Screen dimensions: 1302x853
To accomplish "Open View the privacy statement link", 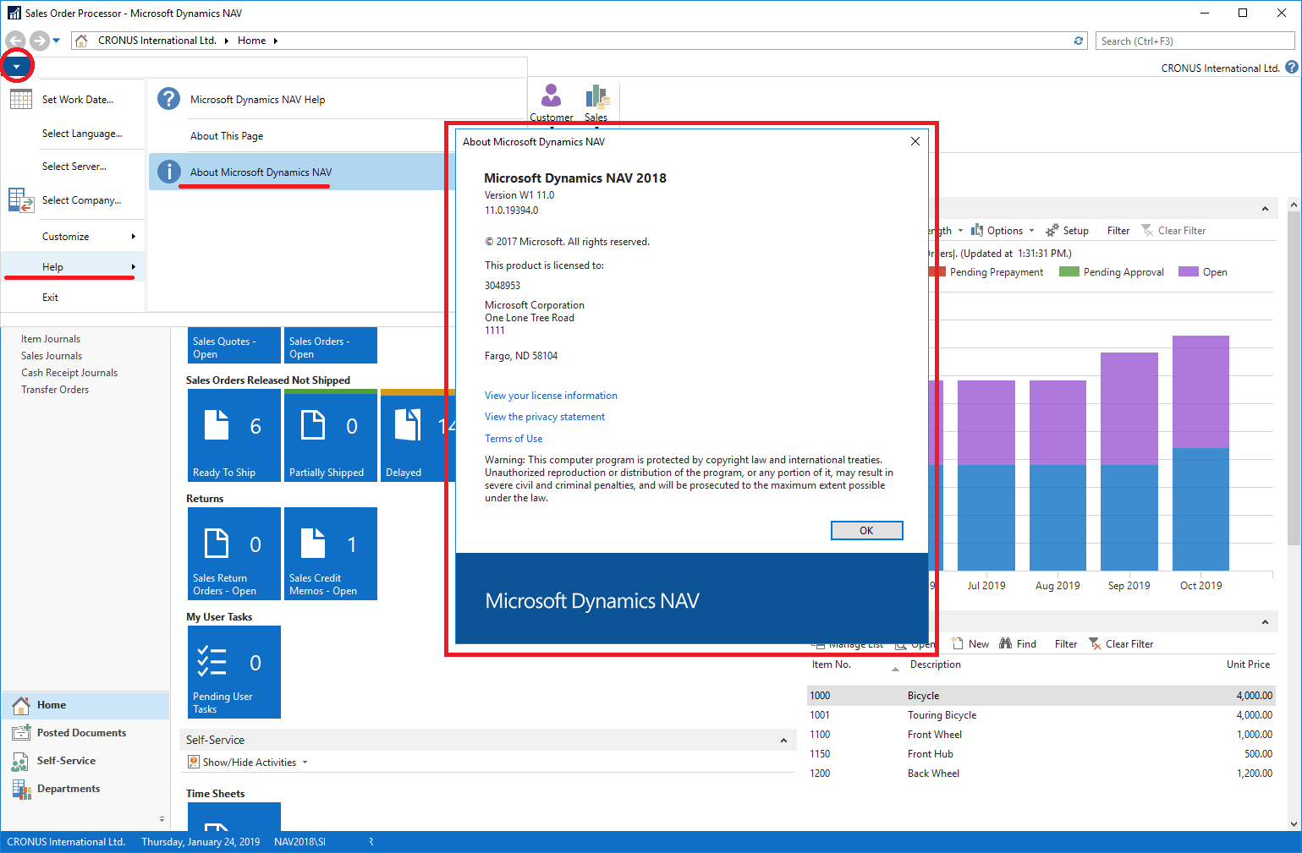I will coord(545,417).
